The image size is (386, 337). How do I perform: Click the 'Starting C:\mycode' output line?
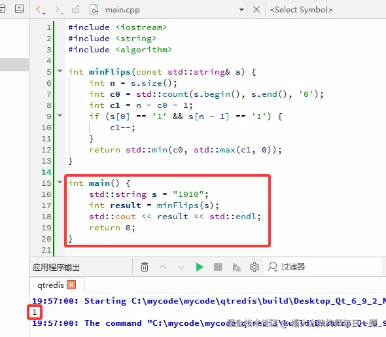[x=209, y=301]
